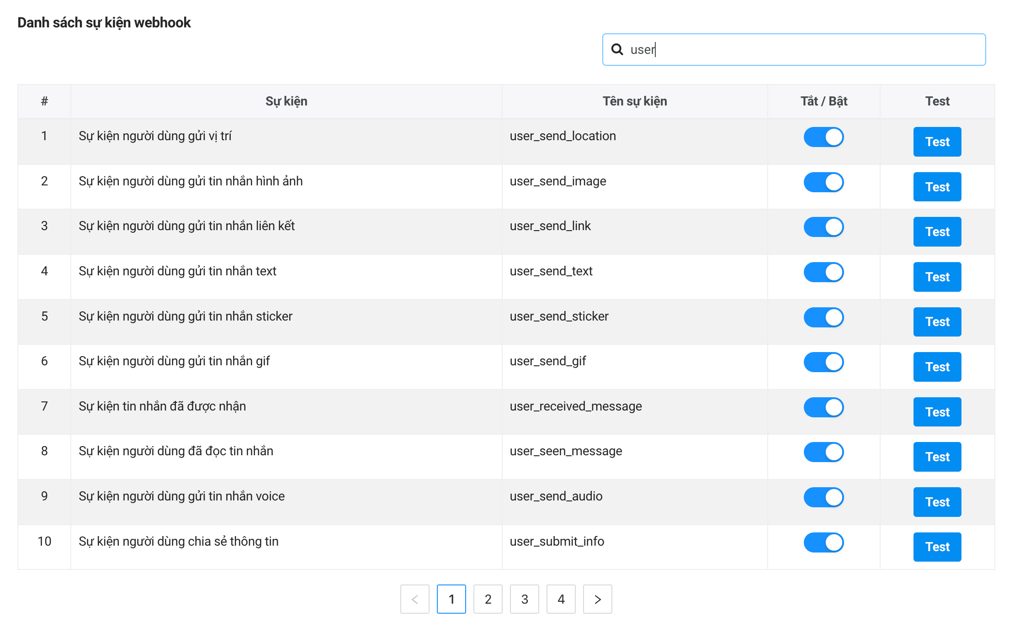Image resolution: width=1009 pixels, height=621 pixels.
Task: Disable user_received_message webhook toggle
Action: 823,407
